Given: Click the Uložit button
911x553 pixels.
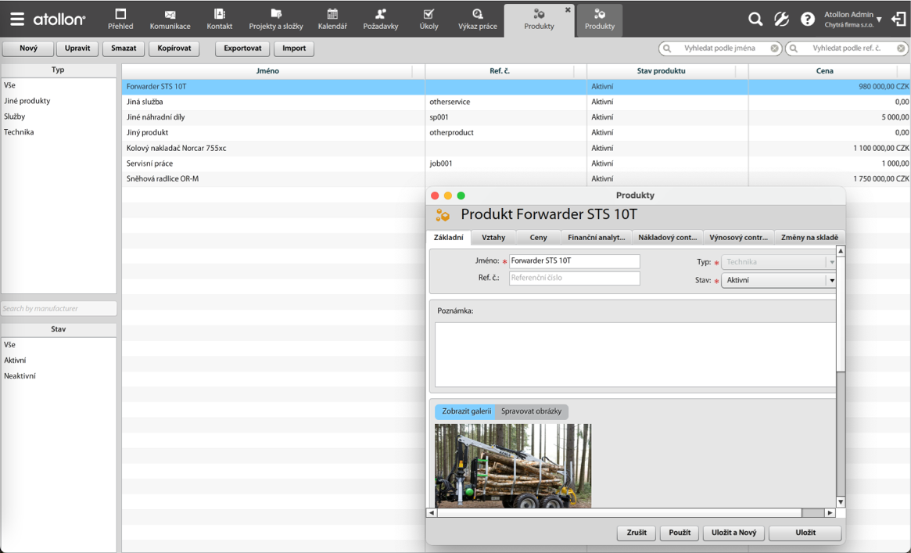Looking at the screenshot, I should coord(805,533).
